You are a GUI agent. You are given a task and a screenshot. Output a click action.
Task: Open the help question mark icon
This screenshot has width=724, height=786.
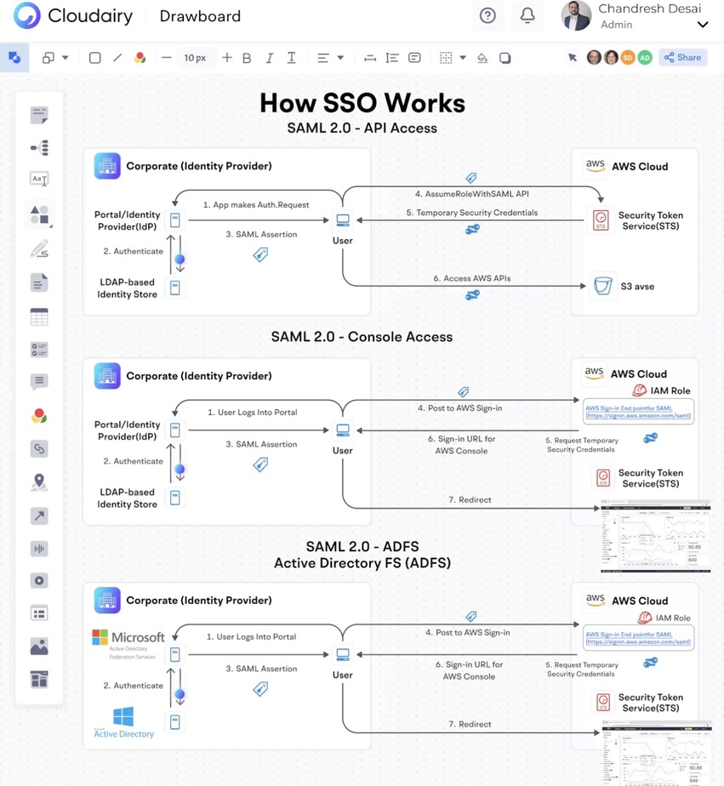tap(487, 15)
